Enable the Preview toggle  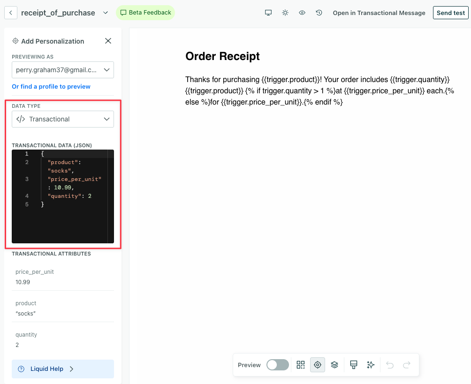277,364
